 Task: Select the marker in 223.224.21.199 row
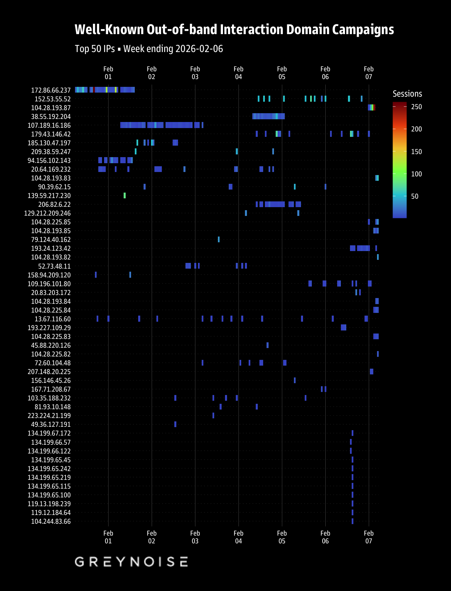pyautogui.click(x=213, y=415)
